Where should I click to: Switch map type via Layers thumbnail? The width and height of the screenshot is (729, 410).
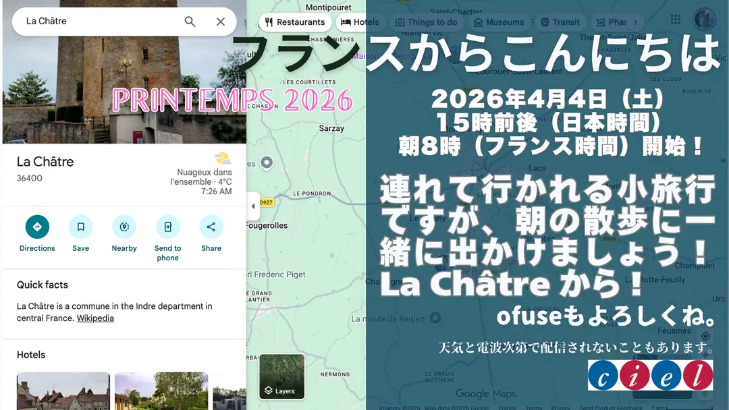pos(281,376)
